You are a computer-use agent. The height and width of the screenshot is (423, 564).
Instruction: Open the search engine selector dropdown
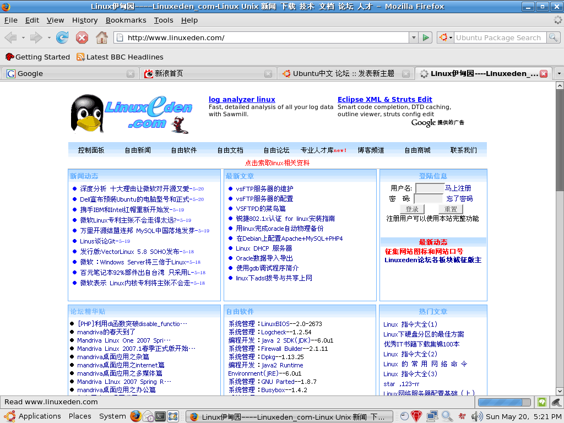point(445,37)
